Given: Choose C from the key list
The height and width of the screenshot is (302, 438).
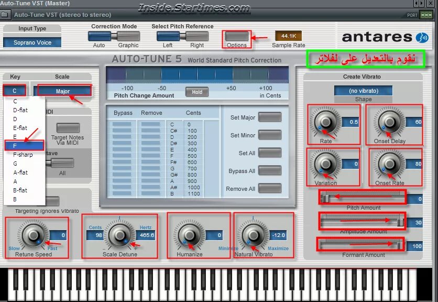Looking at the screenshot, I should click(24, 101).
